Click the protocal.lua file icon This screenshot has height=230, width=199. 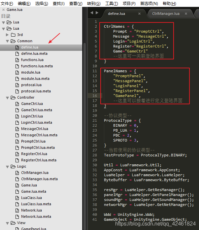pos(17,85)
